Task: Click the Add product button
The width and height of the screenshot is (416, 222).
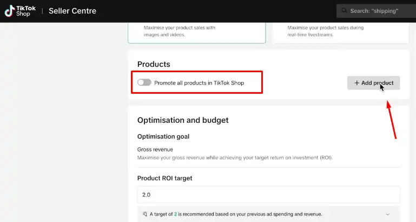Action: (x=374, y=83)
